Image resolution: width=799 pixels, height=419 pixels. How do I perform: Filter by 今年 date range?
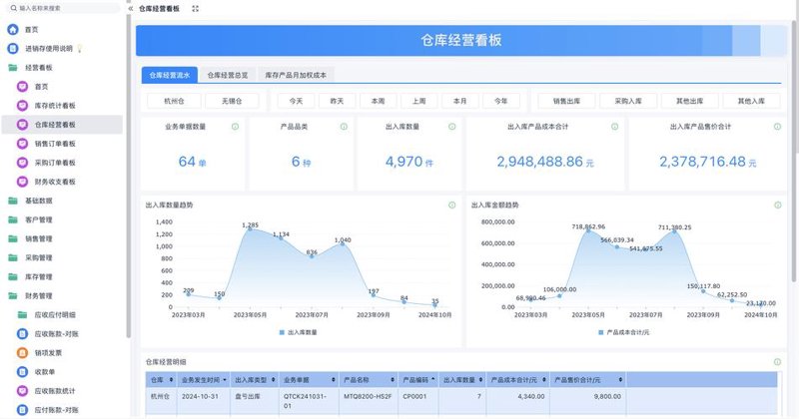pos(501,101)
